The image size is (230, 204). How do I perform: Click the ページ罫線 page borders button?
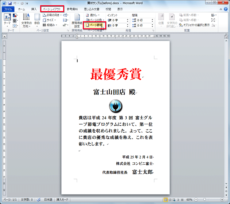tap(95, 25)
